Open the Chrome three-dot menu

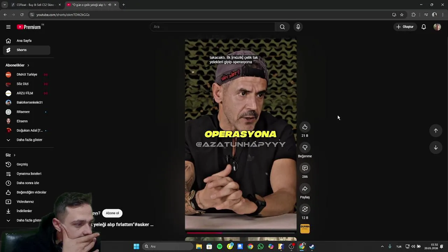443,15
